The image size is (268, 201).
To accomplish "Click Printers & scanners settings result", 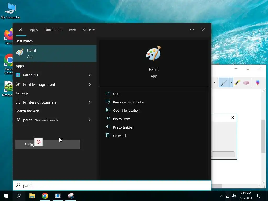I will click(40, 102).
